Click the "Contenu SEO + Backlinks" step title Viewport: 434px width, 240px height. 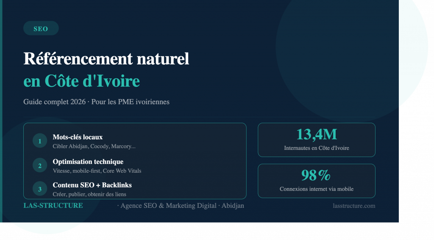[x=92, y=185]
